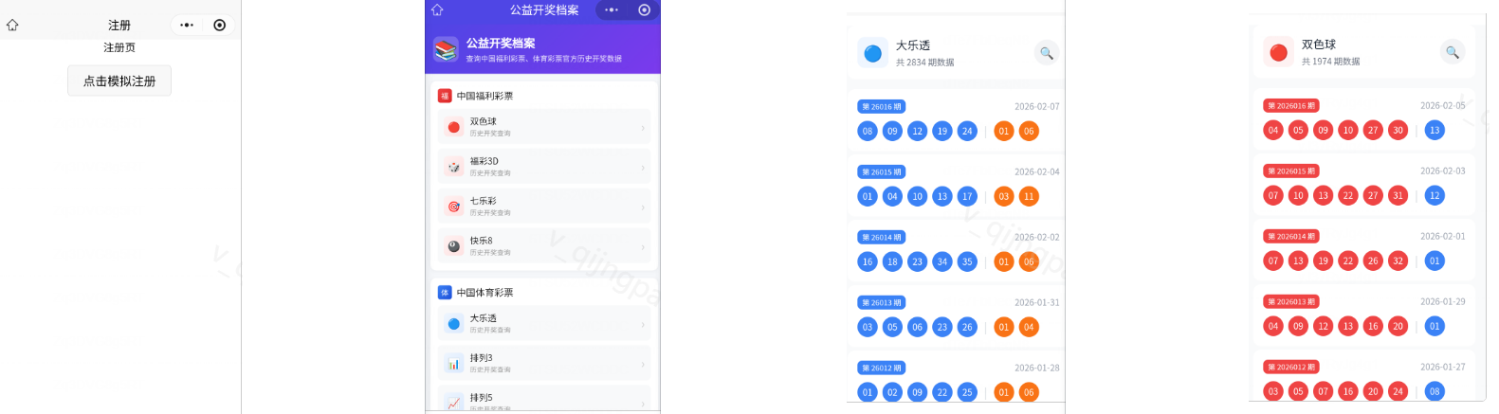The image size is (1499, 414).
Task: Click the 第 26016 期 issue badge
Action: [882, 107]
